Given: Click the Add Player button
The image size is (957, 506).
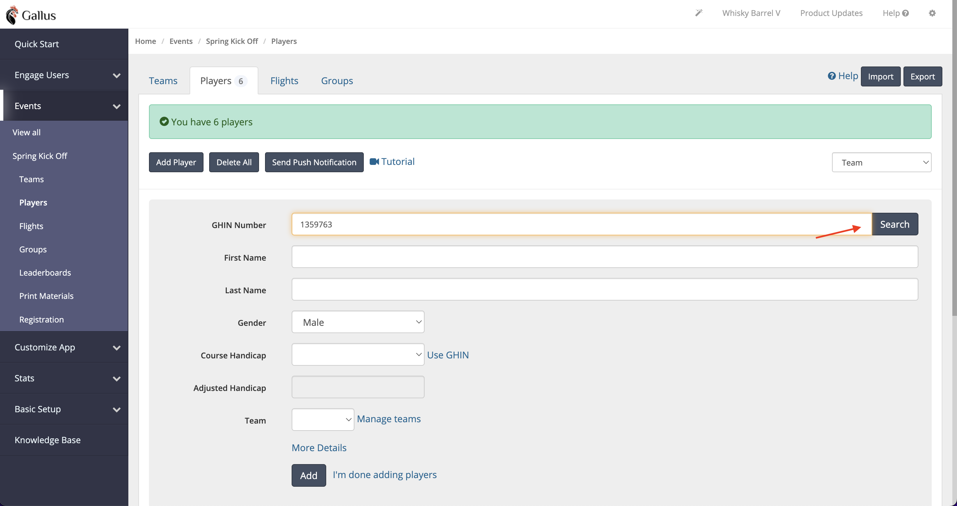Looking at the screenshot, I should point(176,162).
